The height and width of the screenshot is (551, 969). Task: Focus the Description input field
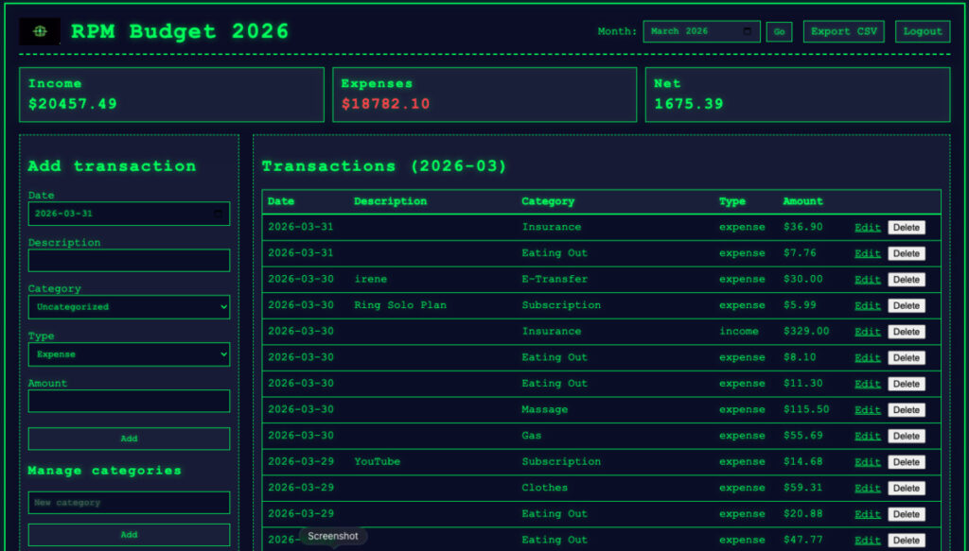[129, 261]
